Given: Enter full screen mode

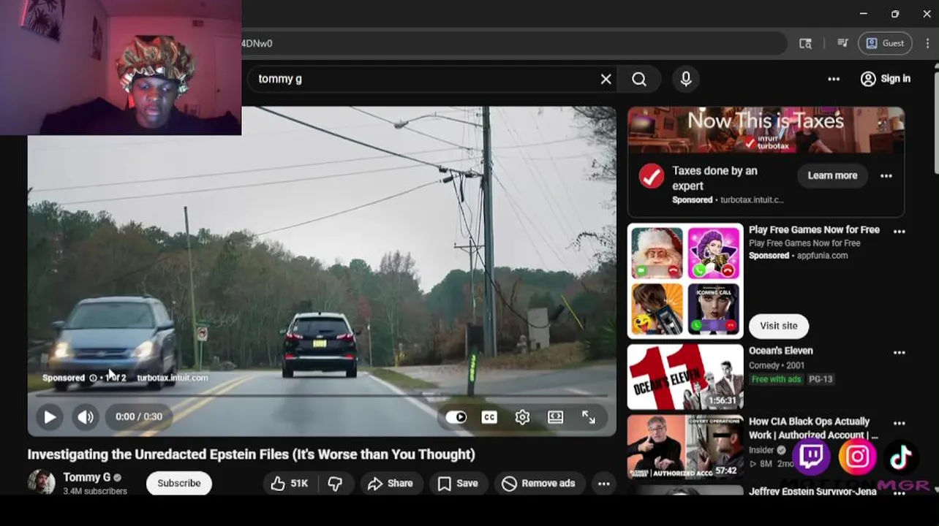Looking at the screenshot, I should (x=589, y=417).
